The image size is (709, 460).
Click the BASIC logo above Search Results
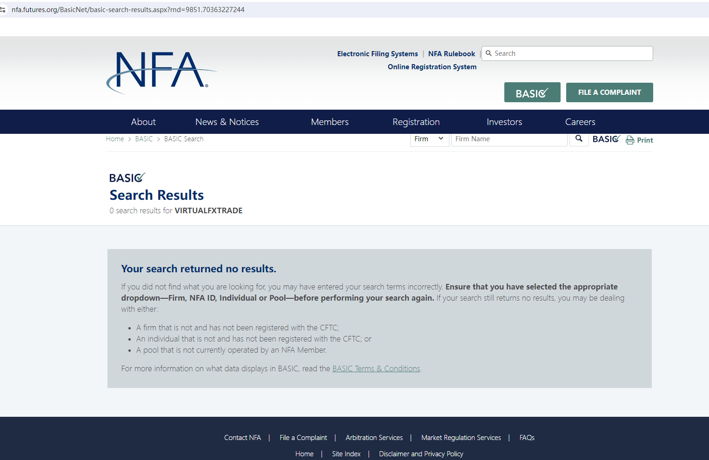[127, 177]
